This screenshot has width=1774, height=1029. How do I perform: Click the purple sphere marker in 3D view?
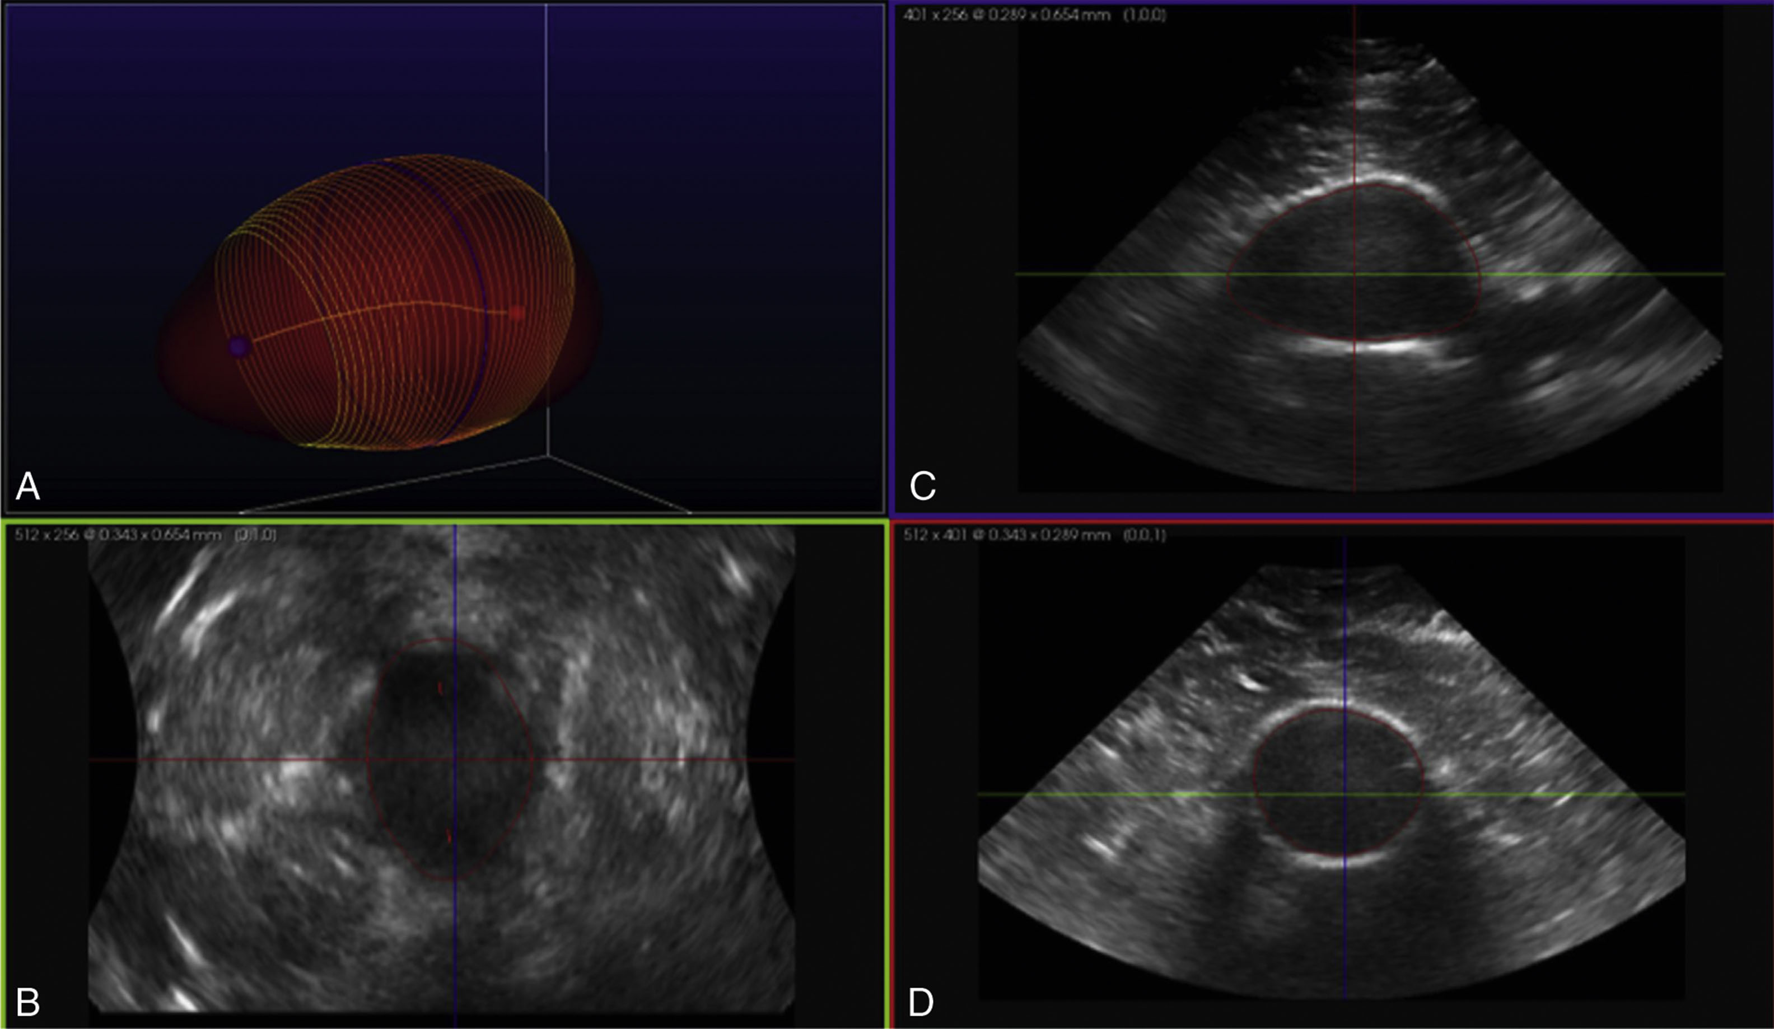239,347
